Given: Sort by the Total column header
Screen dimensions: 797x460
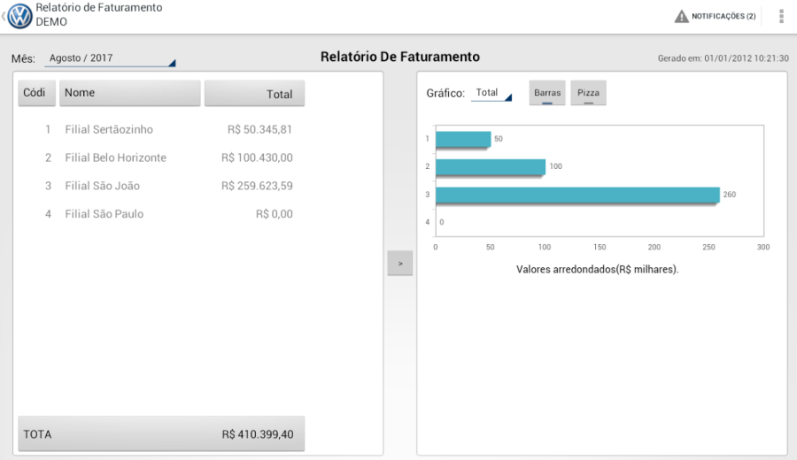Looking at the screenshot, I should 254,94.
